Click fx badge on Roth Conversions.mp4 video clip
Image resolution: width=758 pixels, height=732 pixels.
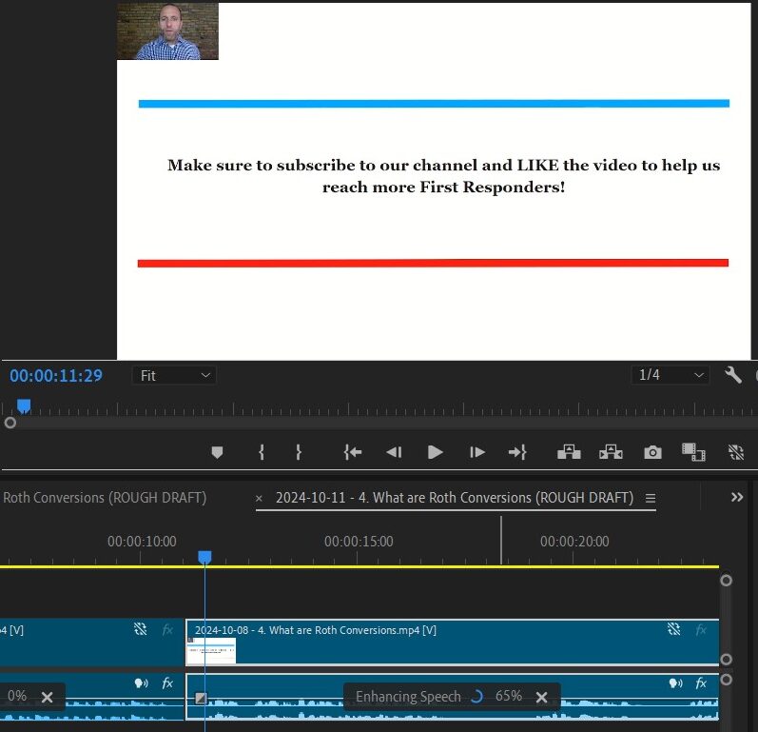(701, 629)
